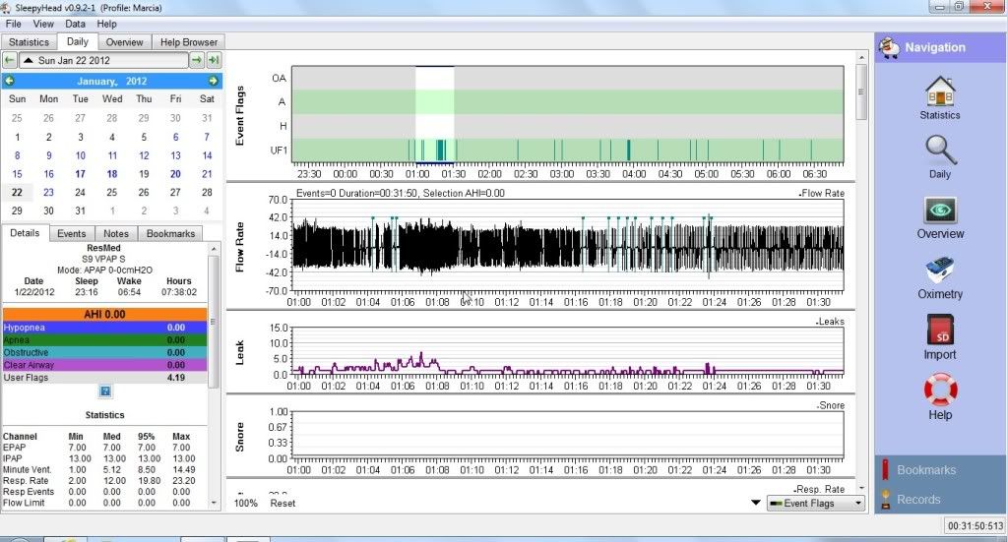
Task: Open the Help lifebuoy icon
Action: click(940, 390)
